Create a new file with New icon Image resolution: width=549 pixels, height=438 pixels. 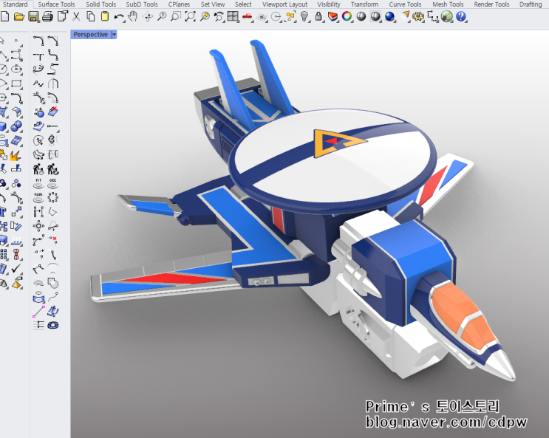click(x=4, y=16)
